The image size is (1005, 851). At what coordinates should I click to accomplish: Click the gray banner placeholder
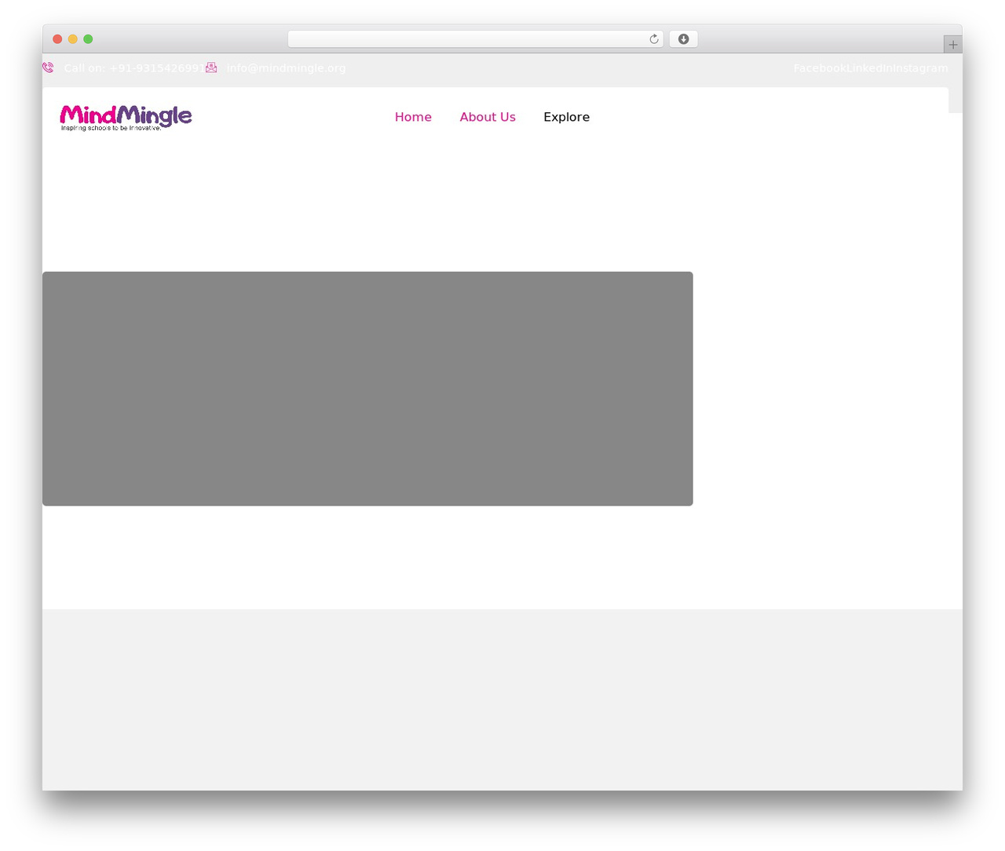click(x=367, y=389)
